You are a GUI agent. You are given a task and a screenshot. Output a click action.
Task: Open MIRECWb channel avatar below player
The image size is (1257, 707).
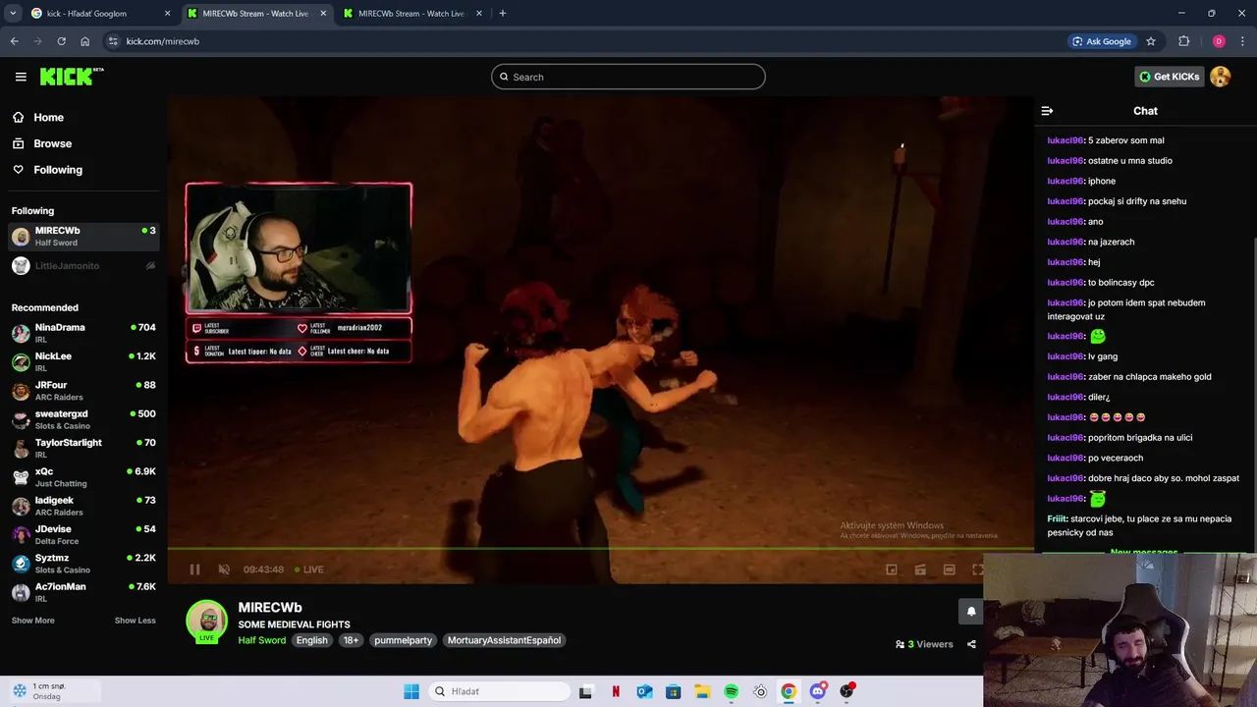coord(207,621)
